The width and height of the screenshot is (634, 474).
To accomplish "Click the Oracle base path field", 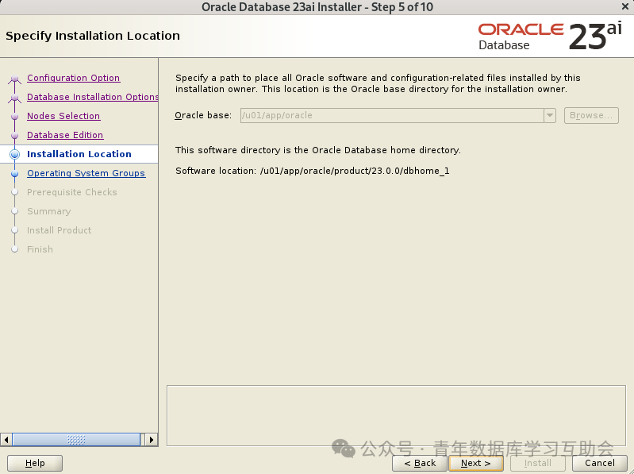I will tap(392, 115).
